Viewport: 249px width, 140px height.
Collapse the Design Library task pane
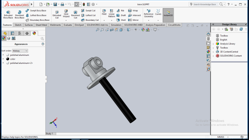coord(213,24)
